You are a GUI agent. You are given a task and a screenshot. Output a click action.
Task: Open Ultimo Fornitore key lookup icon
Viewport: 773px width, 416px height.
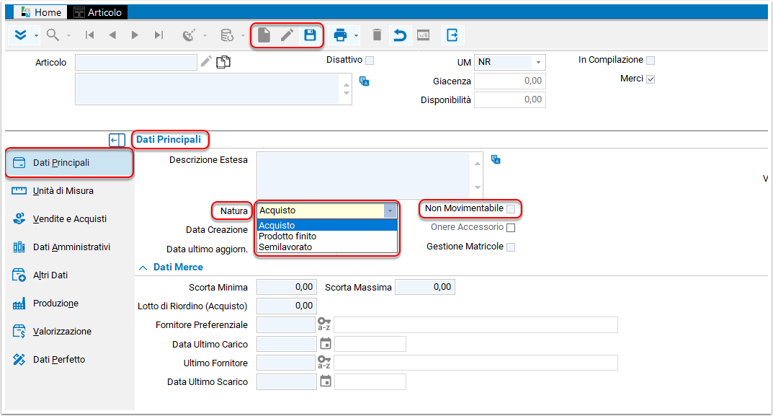324,362
